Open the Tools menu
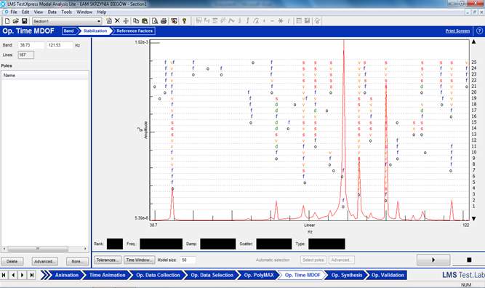485x288 pixels. pyautogui.click(x=66, y=12)
